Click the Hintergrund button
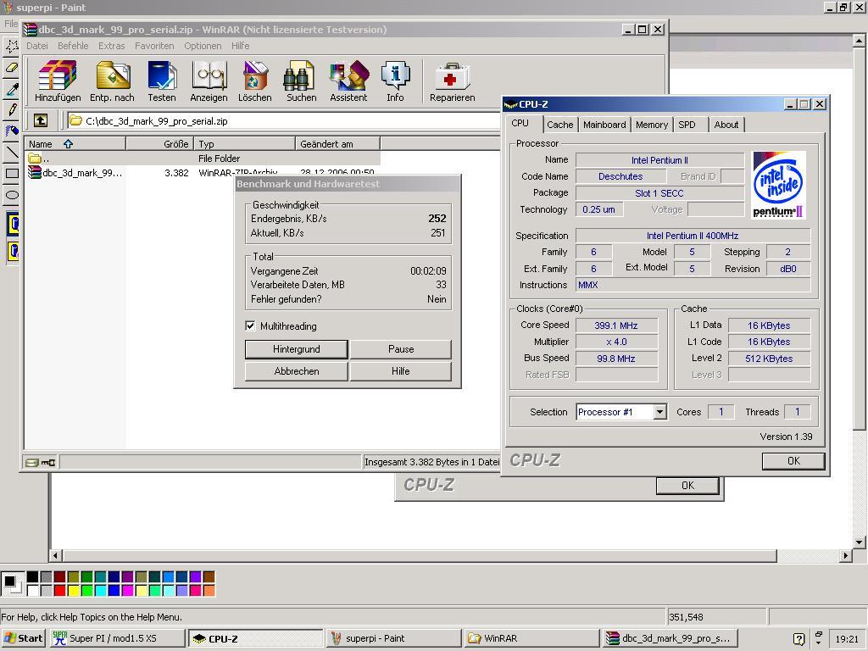868x651 pixels. click(296, 349)
